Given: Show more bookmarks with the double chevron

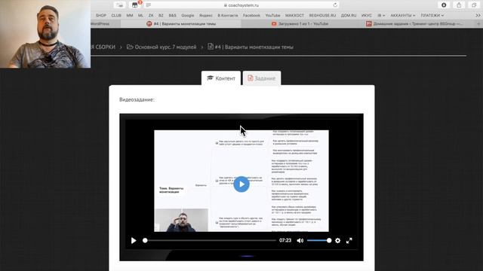Looking at the screenshot, I should (x=478, y=15).
